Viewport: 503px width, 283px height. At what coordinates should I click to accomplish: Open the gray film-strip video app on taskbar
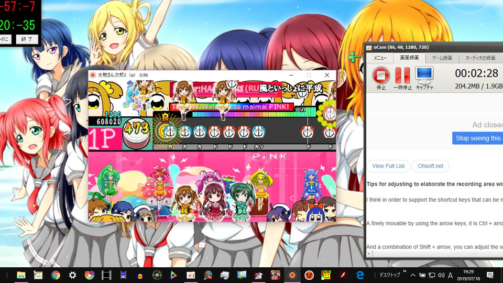pyautogui.click(x=106, y=275)
